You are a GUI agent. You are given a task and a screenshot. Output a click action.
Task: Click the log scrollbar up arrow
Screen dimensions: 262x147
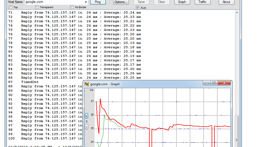[237, 12]
